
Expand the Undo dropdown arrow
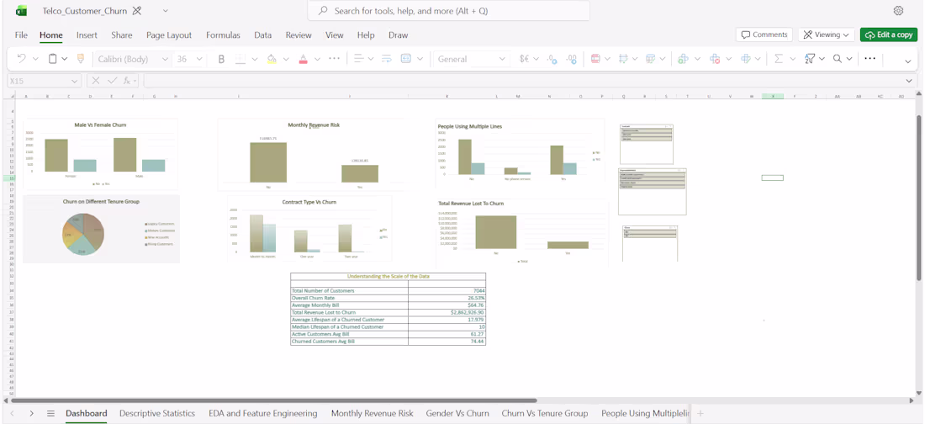point(35,59)
